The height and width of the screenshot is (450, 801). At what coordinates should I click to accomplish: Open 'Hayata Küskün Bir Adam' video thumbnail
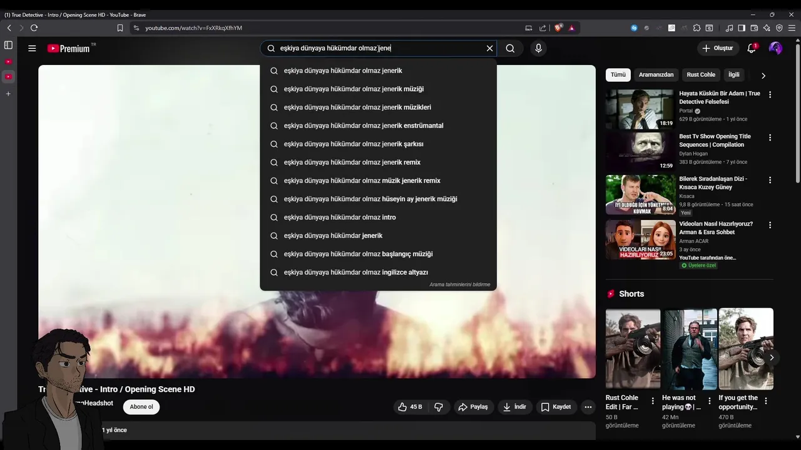click(x=640, y=109)
